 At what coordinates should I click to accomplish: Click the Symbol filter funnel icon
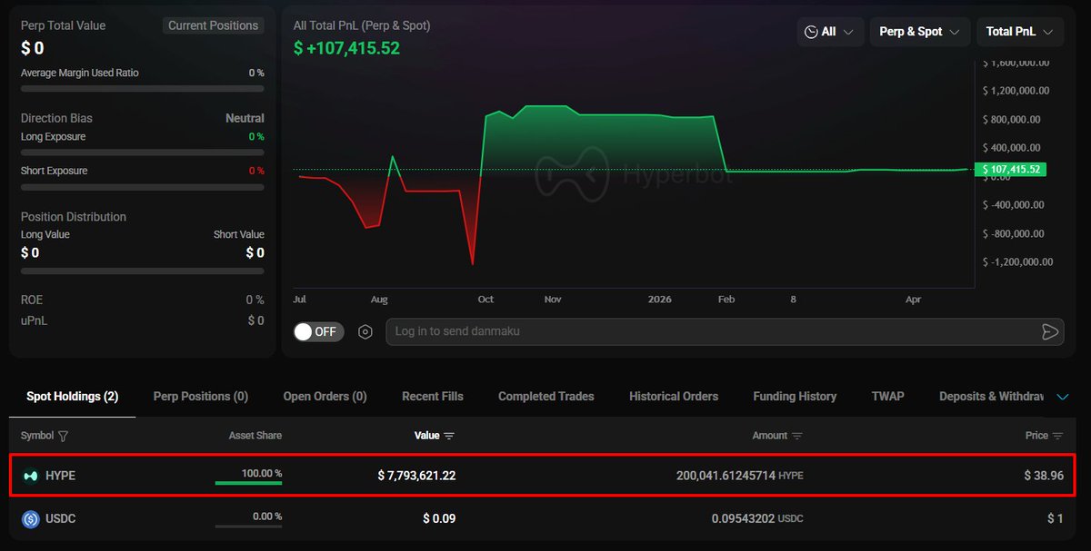click(63, 436)
